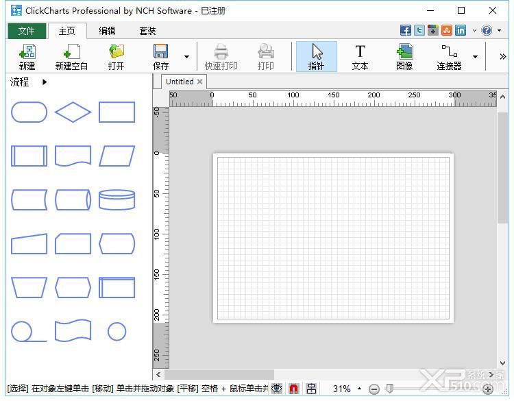Pick the preparation hexagon shape
The height and width of the screenshot is (401, 514).
(x=73, y=287)
